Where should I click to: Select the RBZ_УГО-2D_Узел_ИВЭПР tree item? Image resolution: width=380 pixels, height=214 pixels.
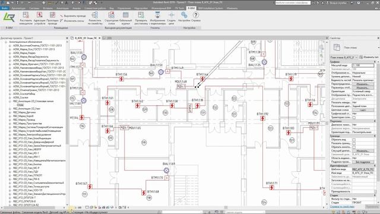coord(27,149)
